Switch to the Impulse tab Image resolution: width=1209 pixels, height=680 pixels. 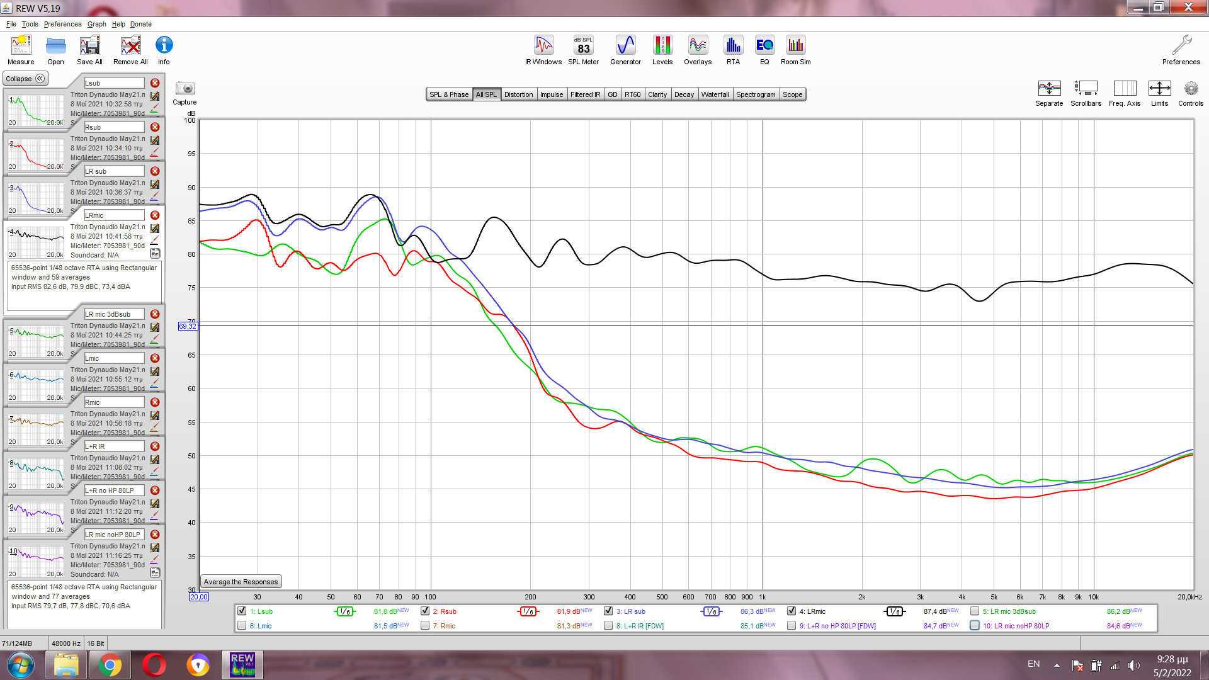[x=552, y=94]
